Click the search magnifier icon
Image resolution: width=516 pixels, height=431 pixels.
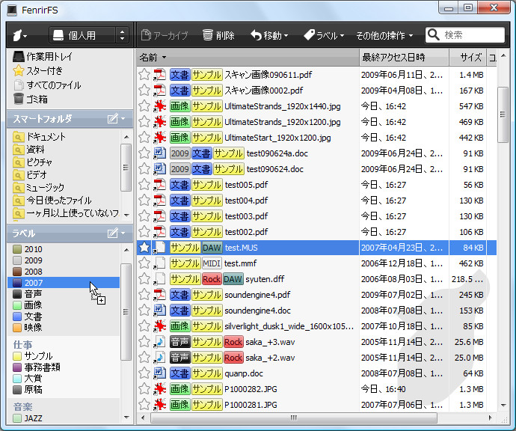(x=434, y=35)
